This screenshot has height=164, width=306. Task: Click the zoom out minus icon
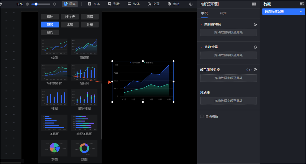point(27,4)
